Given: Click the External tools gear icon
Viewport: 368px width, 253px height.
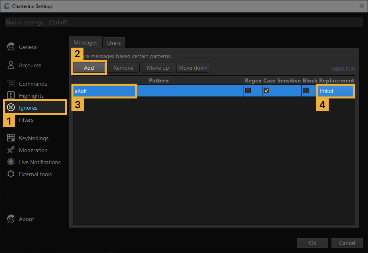Looking at the screenshot, I should (11, 174).
